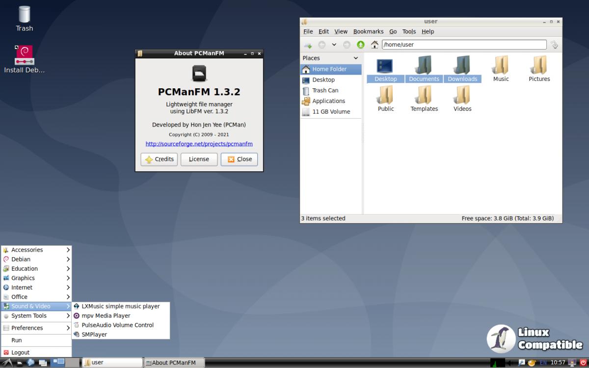The image size is (589, 368).
Task: Select Trash Can in Places sidebar
Action: pyautogui.click(x=325, y=90)
